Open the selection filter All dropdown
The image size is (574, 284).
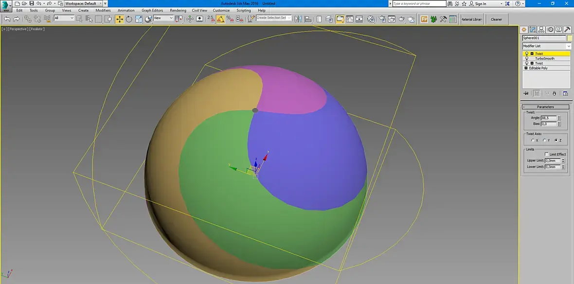click(x=64, y=18)
